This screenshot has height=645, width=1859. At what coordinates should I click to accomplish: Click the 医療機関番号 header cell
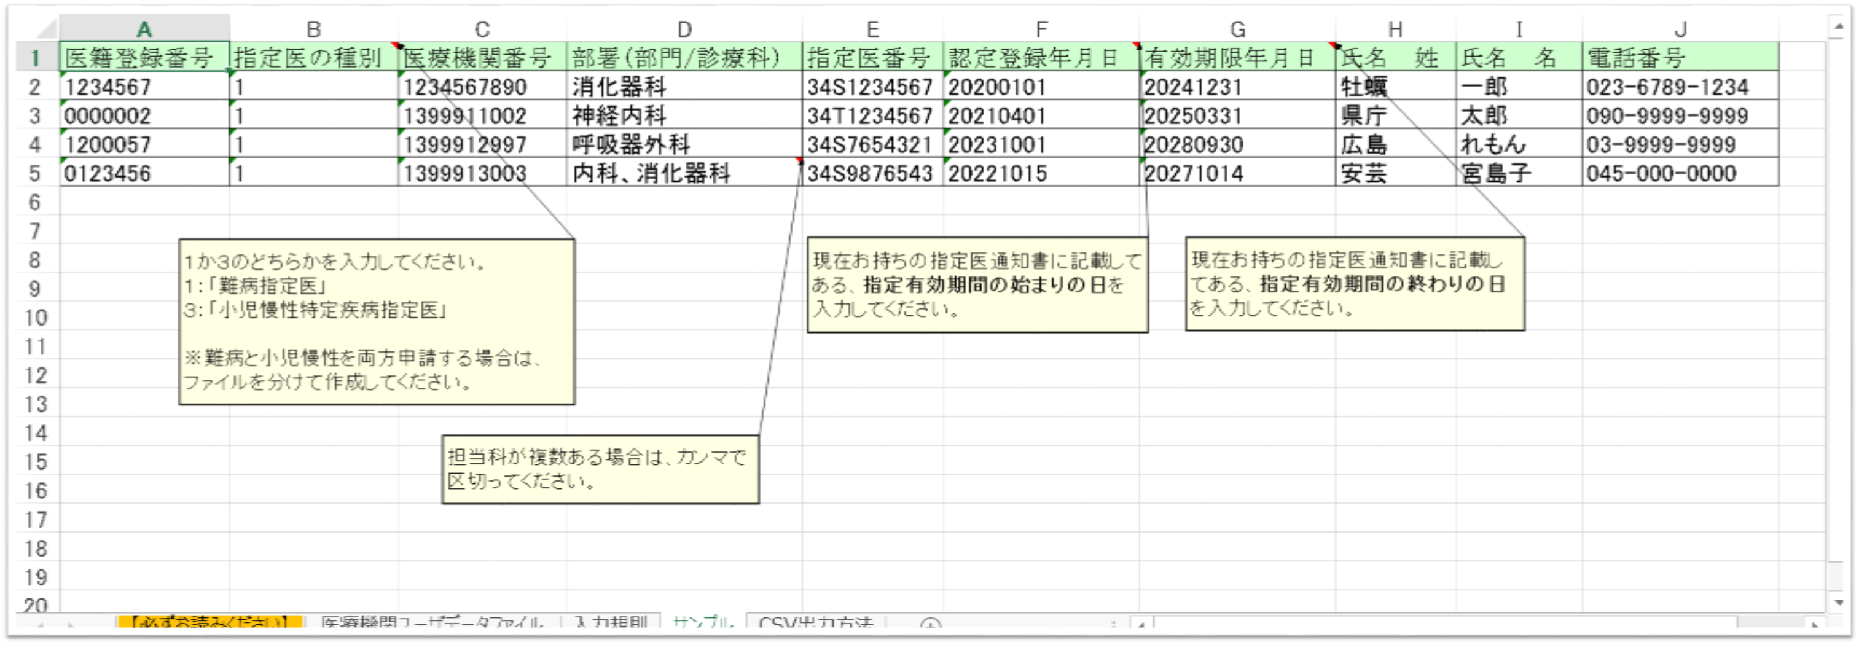[482, 57]
